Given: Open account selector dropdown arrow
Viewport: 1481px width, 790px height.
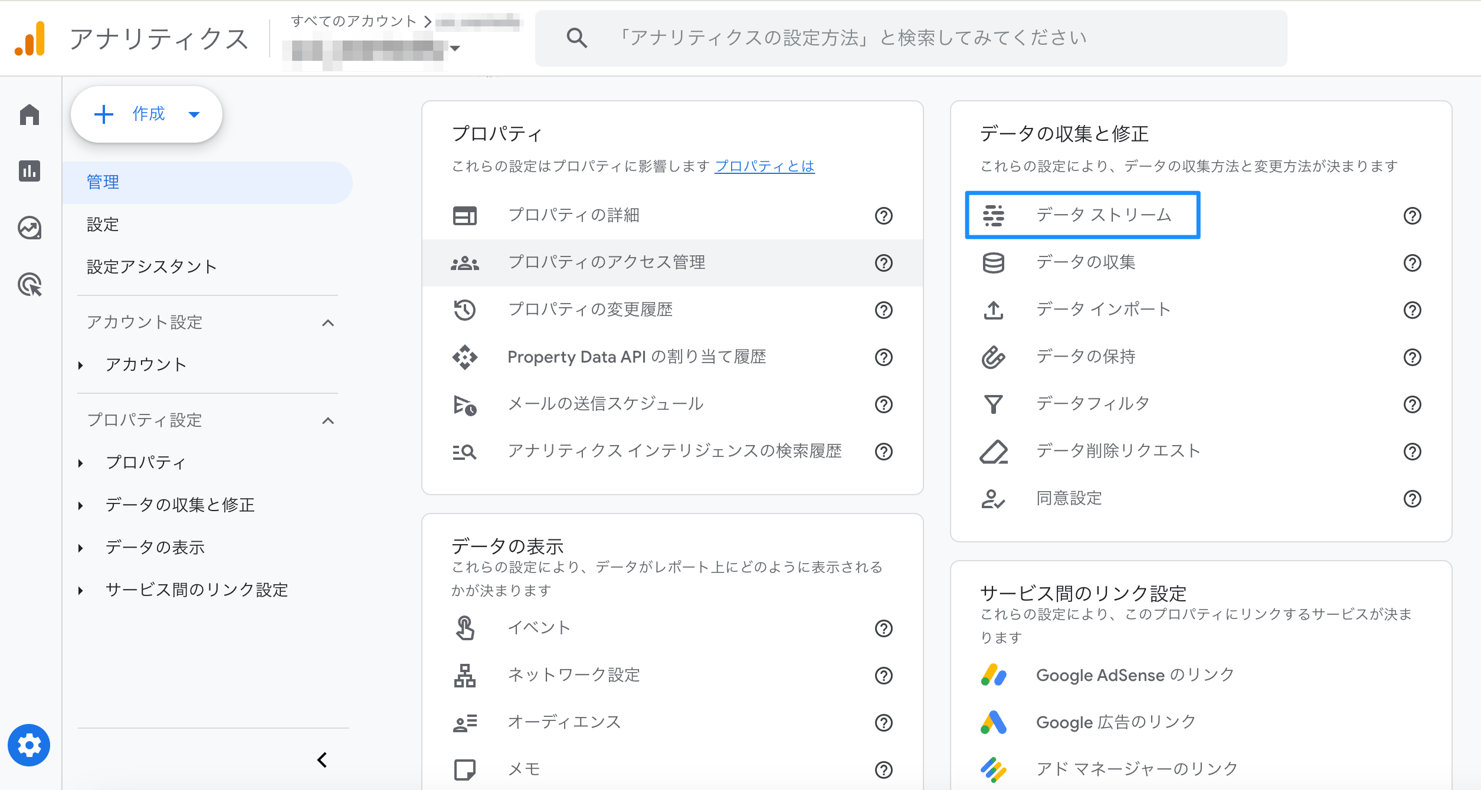Looking at the screenshot, I should point(455,48).
